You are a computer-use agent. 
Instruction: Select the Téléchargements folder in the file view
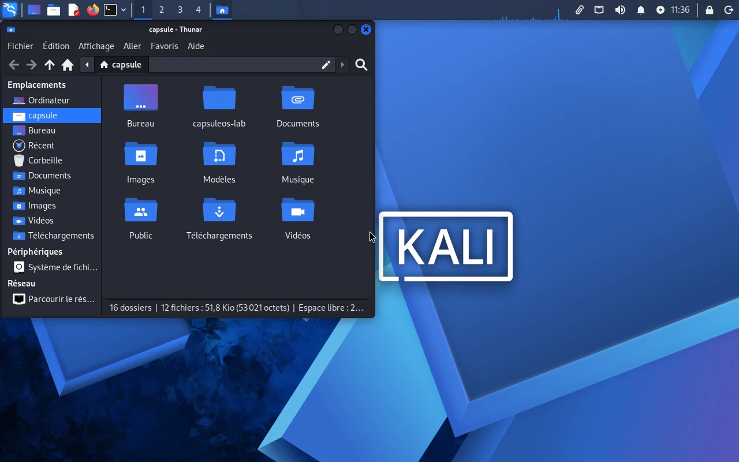(x=219, y=218)
